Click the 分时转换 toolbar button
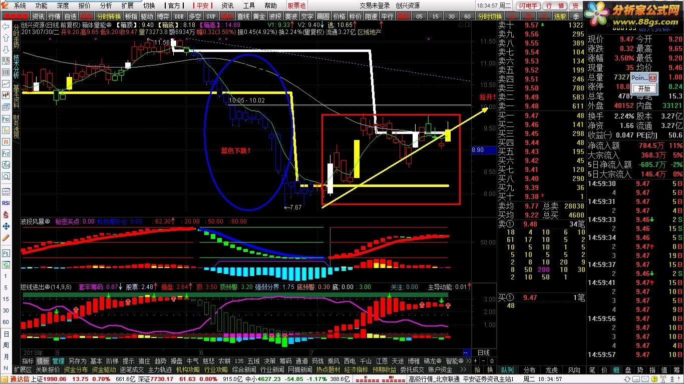The image size is (684, 384). click(x=109, y=16)
